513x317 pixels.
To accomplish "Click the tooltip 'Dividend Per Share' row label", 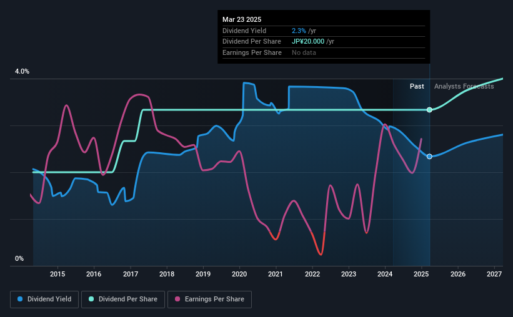I will coord(252,42).
